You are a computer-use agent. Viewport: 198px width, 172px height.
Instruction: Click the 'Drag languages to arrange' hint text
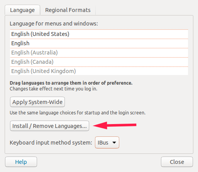click(71, 83)
